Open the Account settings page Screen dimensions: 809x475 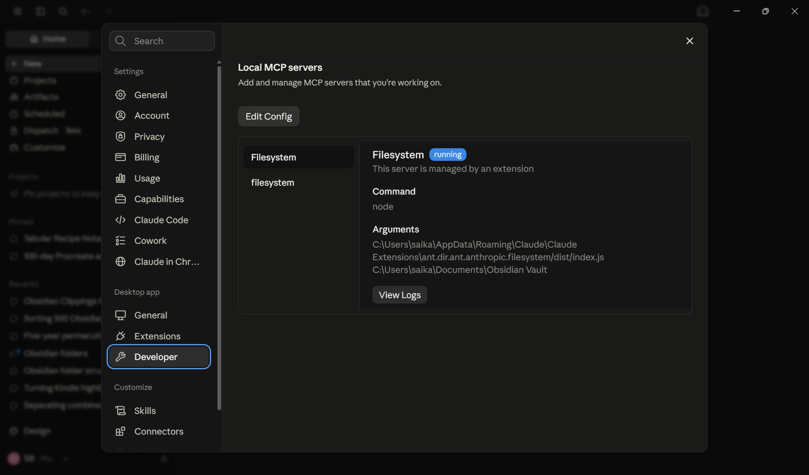(x=159, y=115)
